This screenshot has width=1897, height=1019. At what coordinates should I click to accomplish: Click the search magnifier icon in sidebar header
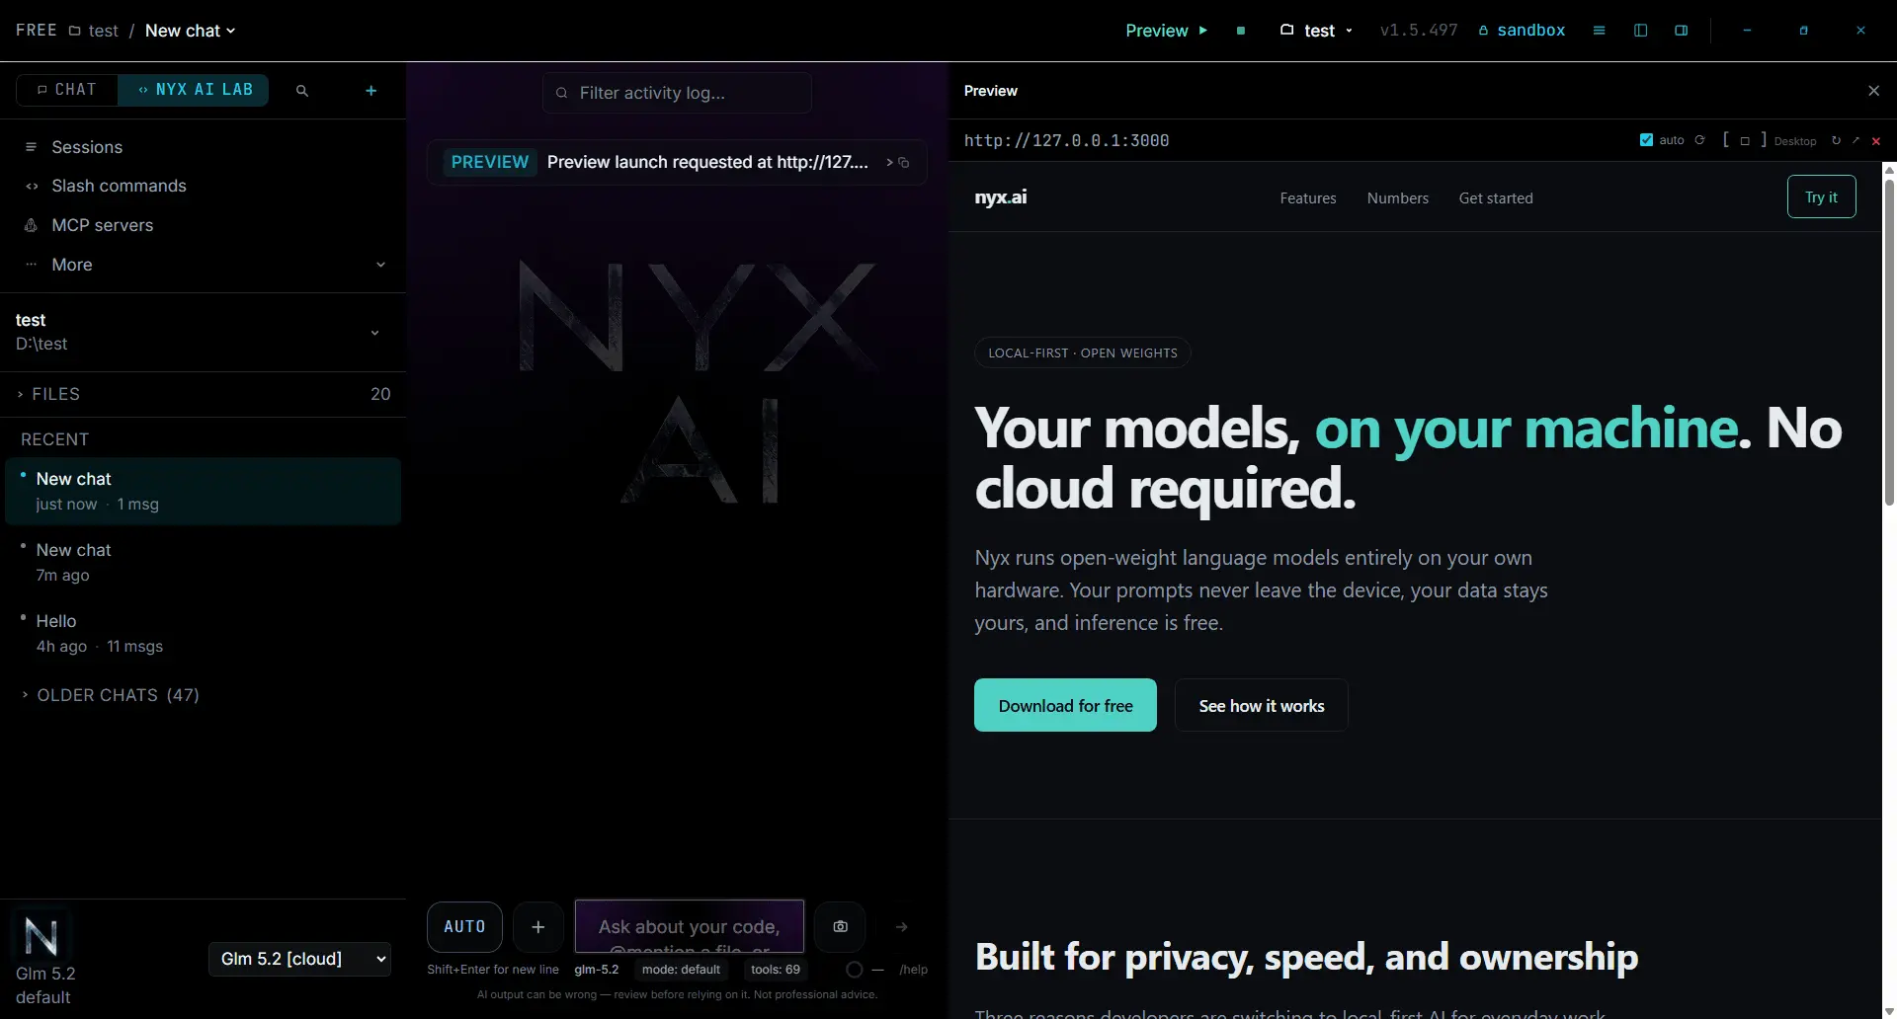point(302,90)
